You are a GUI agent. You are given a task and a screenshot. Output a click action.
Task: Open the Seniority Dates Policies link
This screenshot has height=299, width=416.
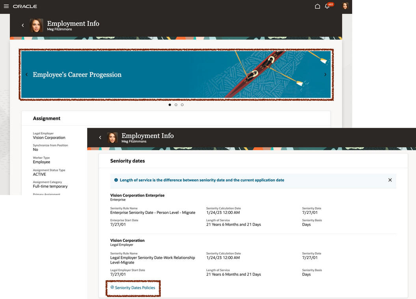click(x=135, y=288)
